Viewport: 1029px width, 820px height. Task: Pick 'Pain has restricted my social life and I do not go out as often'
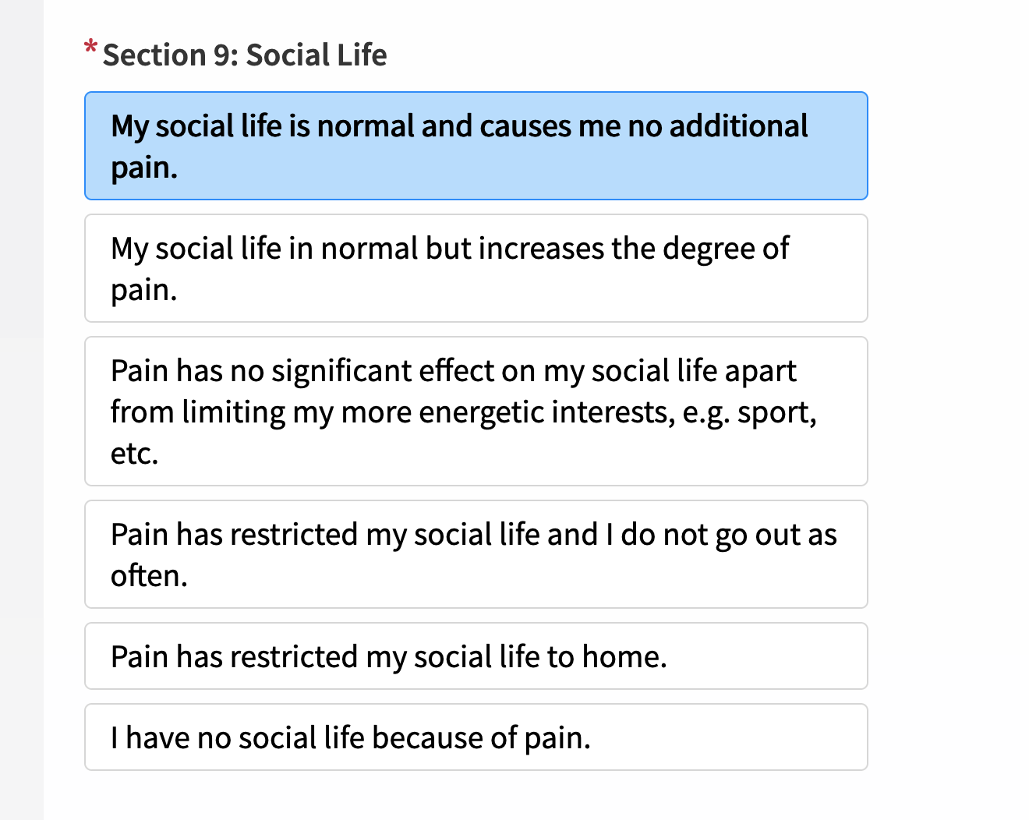click(x=476, y=554)
